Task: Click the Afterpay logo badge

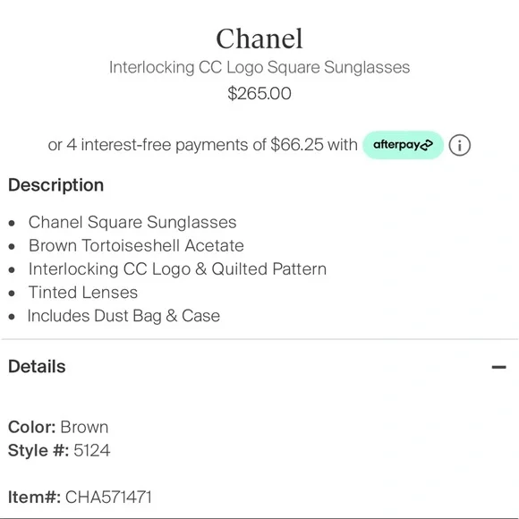Action: 403,145
